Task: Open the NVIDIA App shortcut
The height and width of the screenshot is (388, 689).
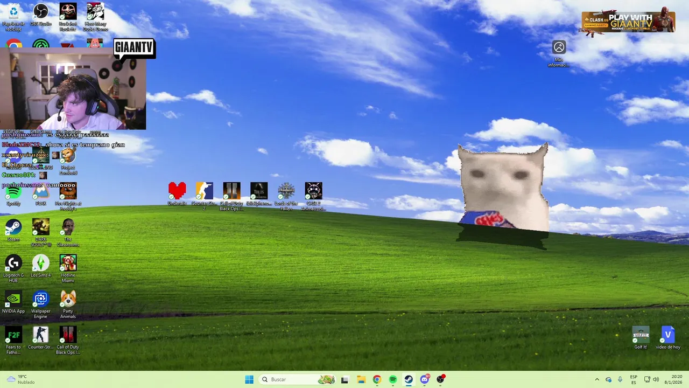Action: click(x=13, y=302)
